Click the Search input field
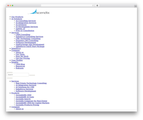The width and height of the screenshot is (143, 120). pos(18,75)
